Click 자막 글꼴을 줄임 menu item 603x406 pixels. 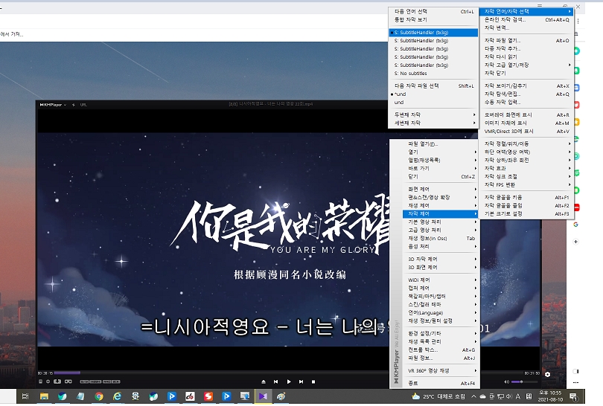(526, 205)
